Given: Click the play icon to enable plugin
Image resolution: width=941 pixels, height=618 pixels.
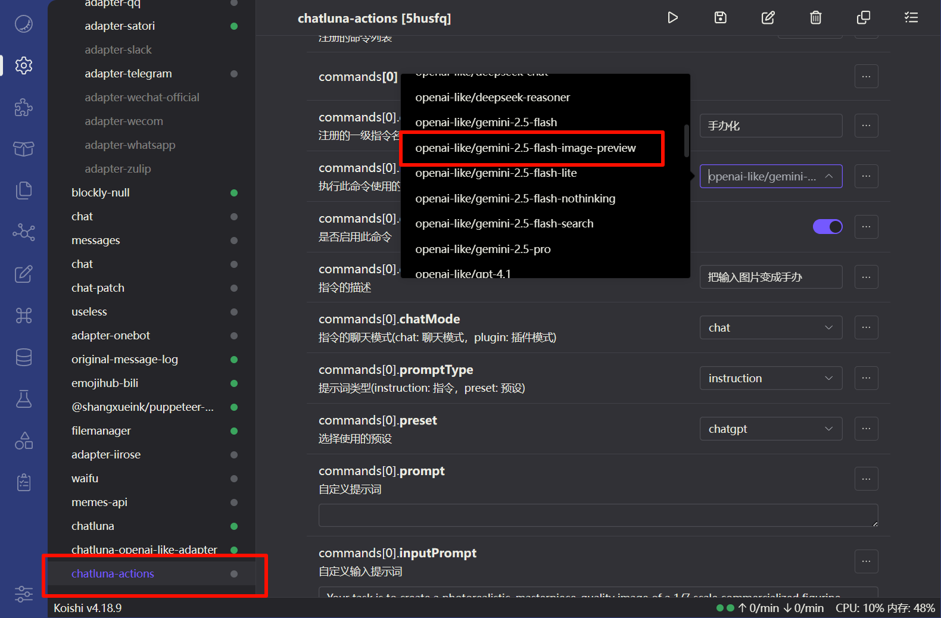Looking at the screenshot, I should click(x=672, y=18).
